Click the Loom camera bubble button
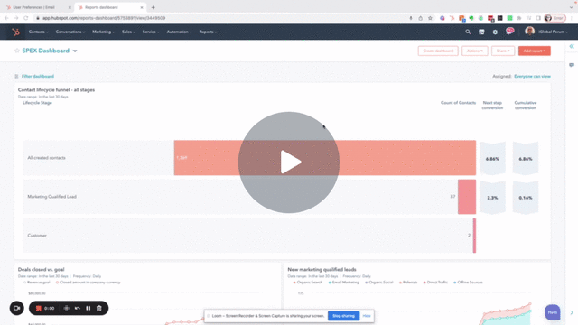Viewport: 578px width, 325px height. point(17,308)
